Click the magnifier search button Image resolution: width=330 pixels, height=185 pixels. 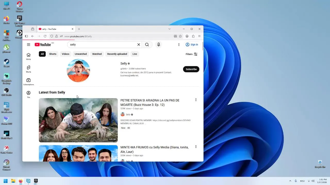[147, 44]
